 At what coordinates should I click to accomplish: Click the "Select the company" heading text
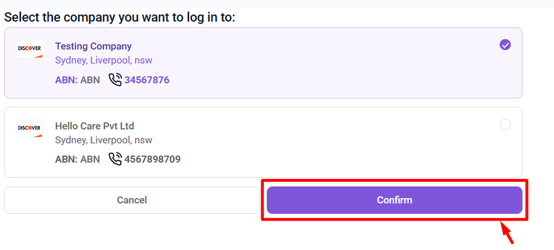point(120,17)
